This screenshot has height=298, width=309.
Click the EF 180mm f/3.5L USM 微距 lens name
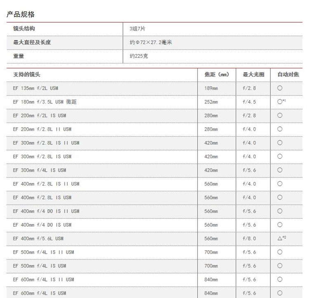(44, 102)
